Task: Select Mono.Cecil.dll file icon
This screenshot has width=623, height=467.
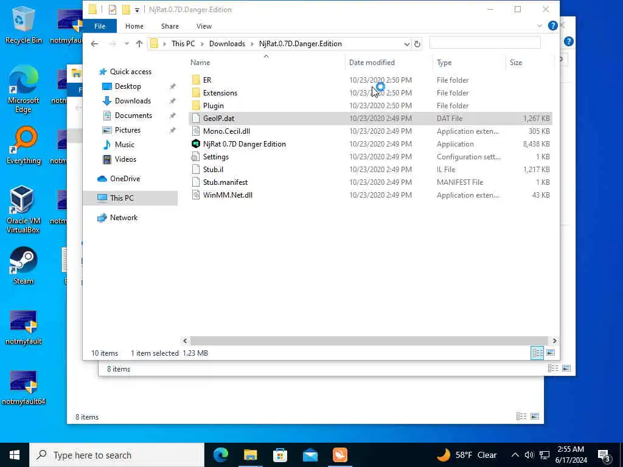Action: (x=196, y=131)
